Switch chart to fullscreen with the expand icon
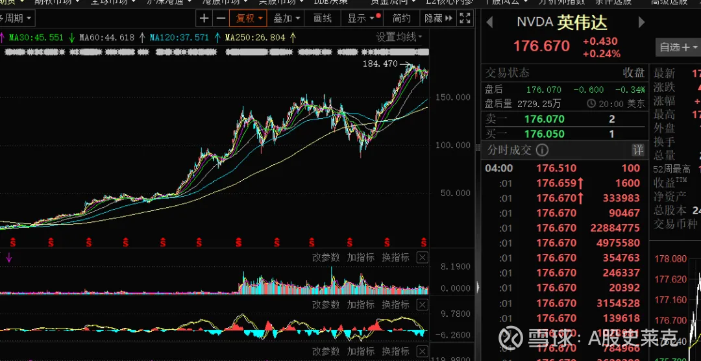 coord(465,18)
